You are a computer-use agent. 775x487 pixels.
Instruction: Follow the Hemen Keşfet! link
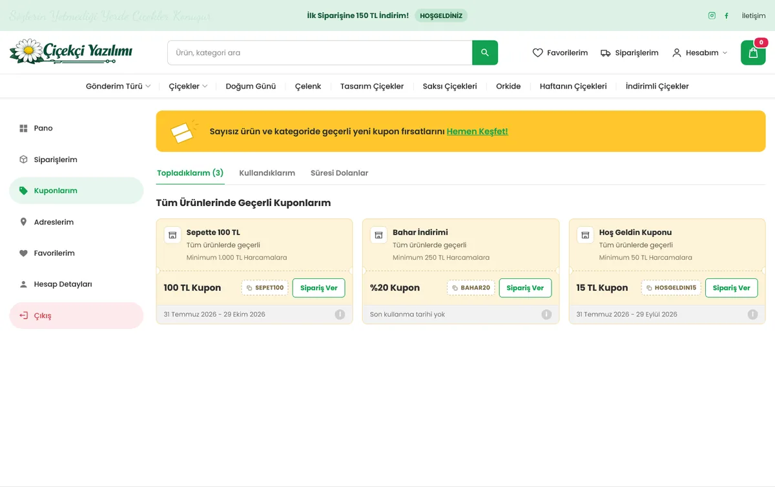coord(477,131)
